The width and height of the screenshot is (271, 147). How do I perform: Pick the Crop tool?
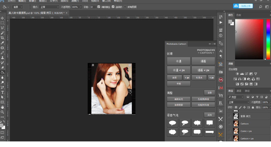(3, 38)
